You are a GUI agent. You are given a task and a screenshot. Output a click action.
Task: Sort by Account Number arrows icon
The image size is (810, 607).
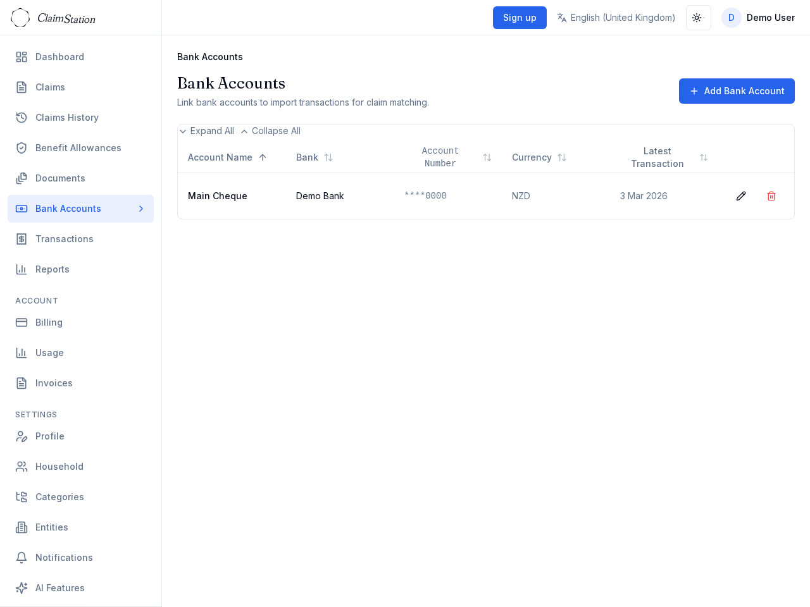click(x=487, y=157)
